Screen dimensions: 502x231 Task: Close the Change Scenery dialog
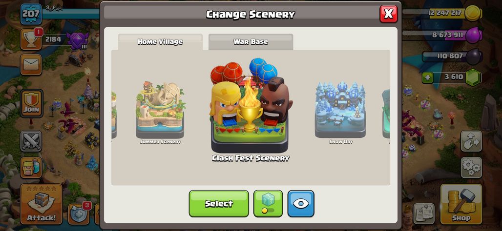(389, 14)
